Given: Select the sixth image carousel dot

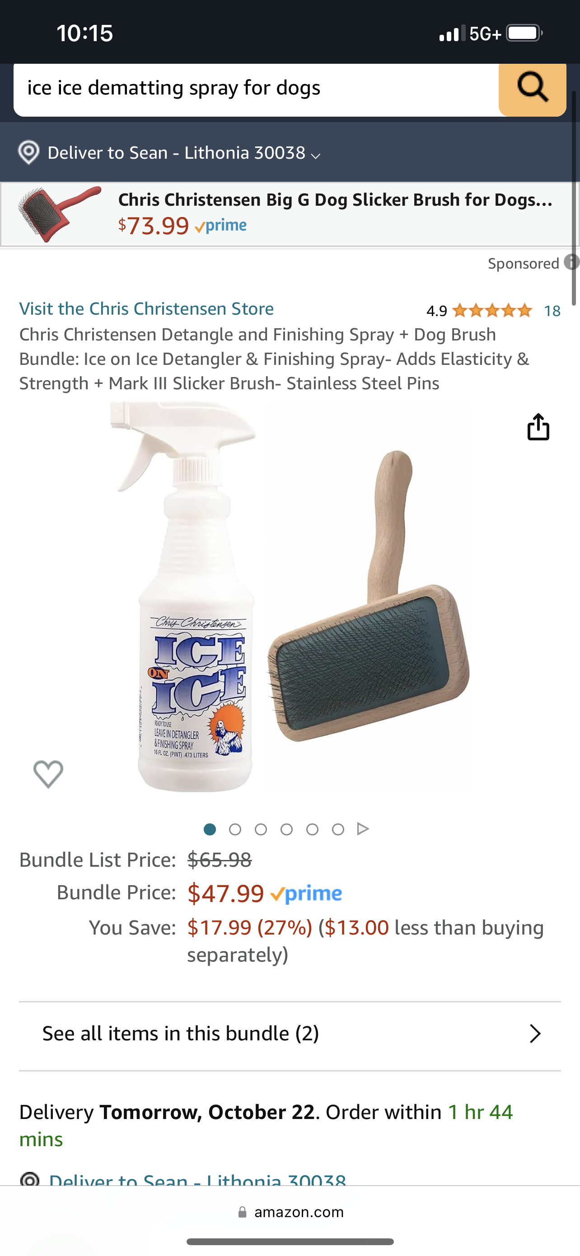Looking at the screenshot, I should click(x=338, y=829).
